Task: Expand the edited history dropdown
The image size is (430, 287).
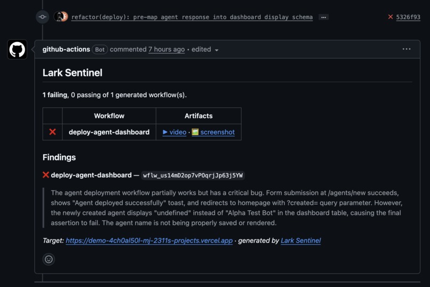Action: coord(205,50)
